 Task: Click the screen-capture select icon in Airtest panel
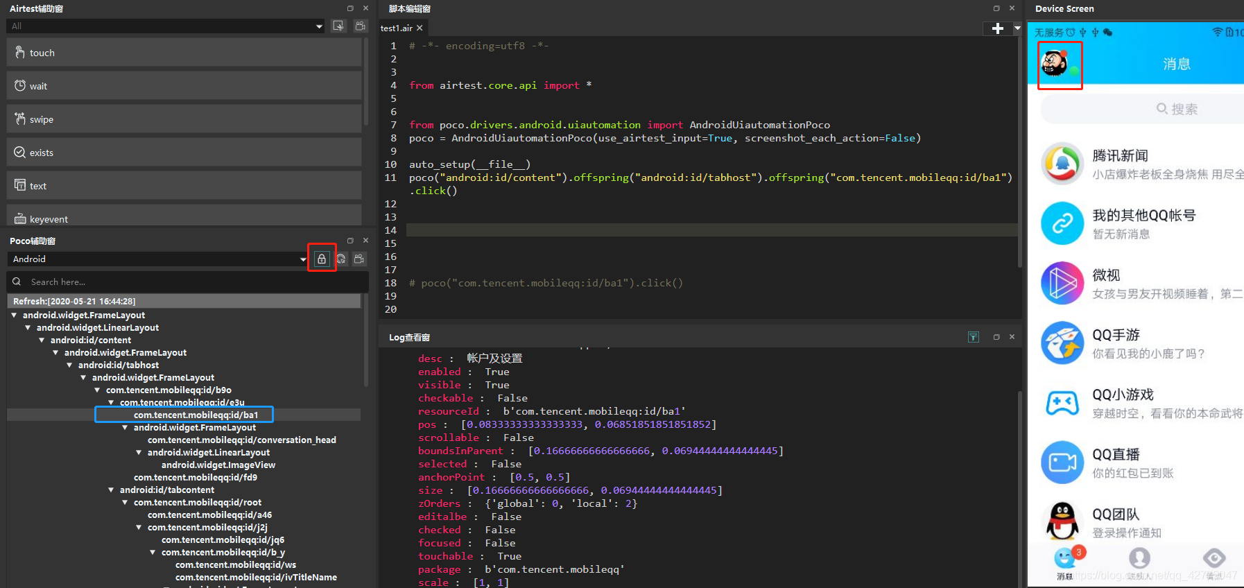click(x=338, y=26)
